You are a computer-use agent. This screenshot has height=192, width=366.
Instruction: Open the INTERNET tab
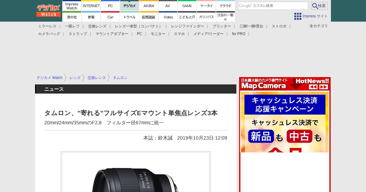pyautogui.click(x=91, y=5)
